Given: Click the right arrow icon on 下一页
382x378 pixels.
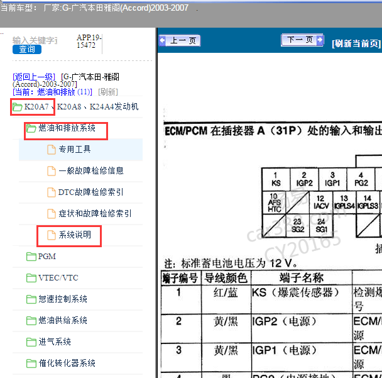Looking at the screenshot, I should point(320,40).
